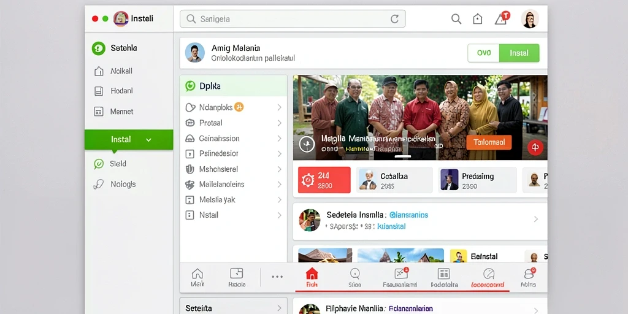Switch to the first home tab in bottom bar
The height and width of the screenshot is (314, 628).
(x=197, y=278)
